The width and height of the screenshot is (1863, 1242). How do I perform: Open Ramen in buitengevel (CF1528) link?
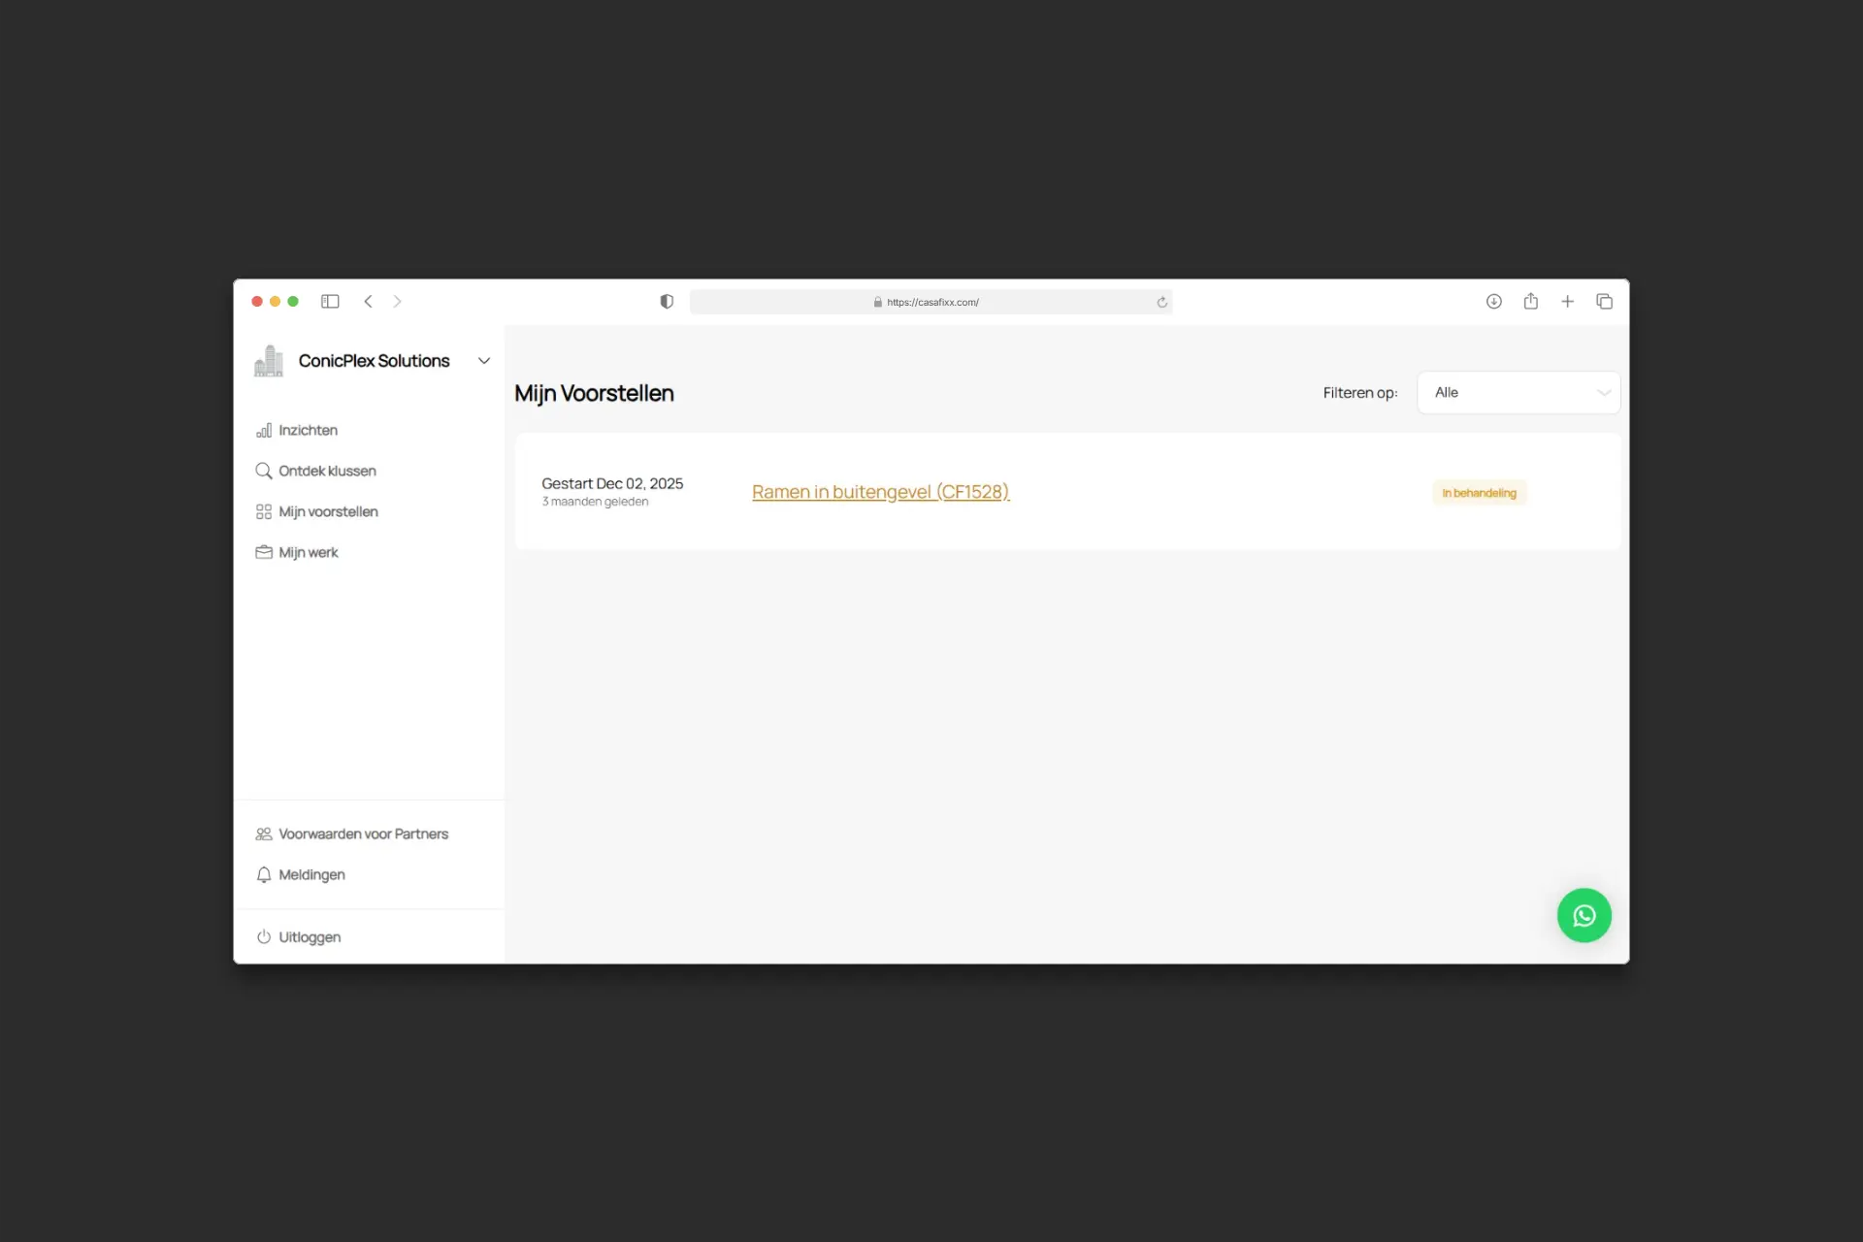click(x=880, y=492)
